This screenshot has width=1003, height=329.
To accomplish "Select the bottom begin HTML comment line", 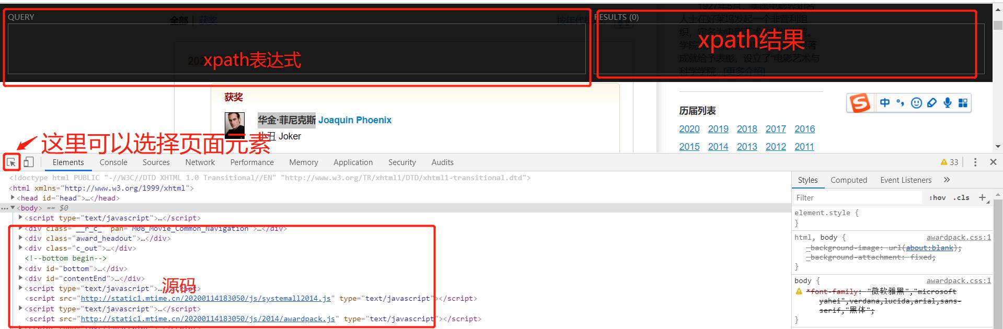I will pyautogui.click(x=65, y=258).
